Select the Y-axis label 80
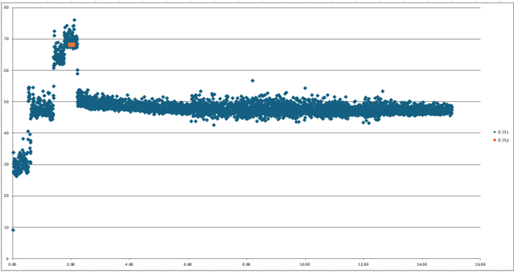 click(7, 8)
